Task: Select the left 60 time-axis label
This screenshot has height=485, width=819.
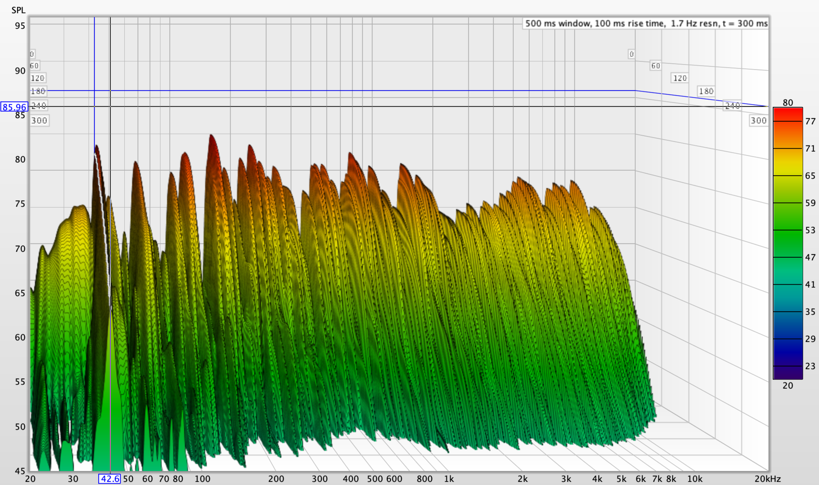Action: [35, 66]
